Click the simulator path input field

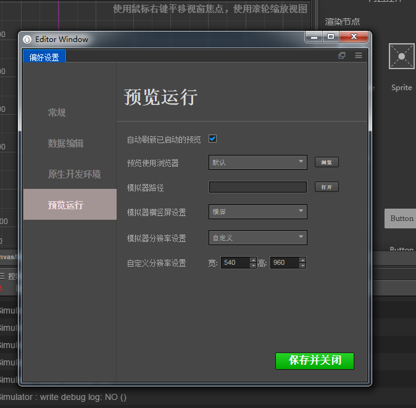coord(258,187)
